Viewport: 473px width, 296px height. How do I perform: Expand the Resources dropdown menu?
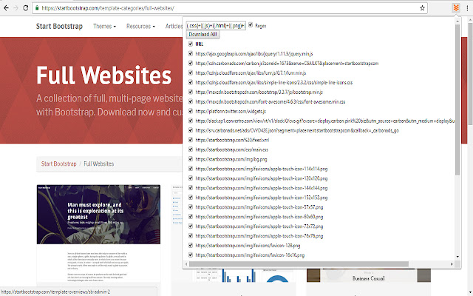140,27
